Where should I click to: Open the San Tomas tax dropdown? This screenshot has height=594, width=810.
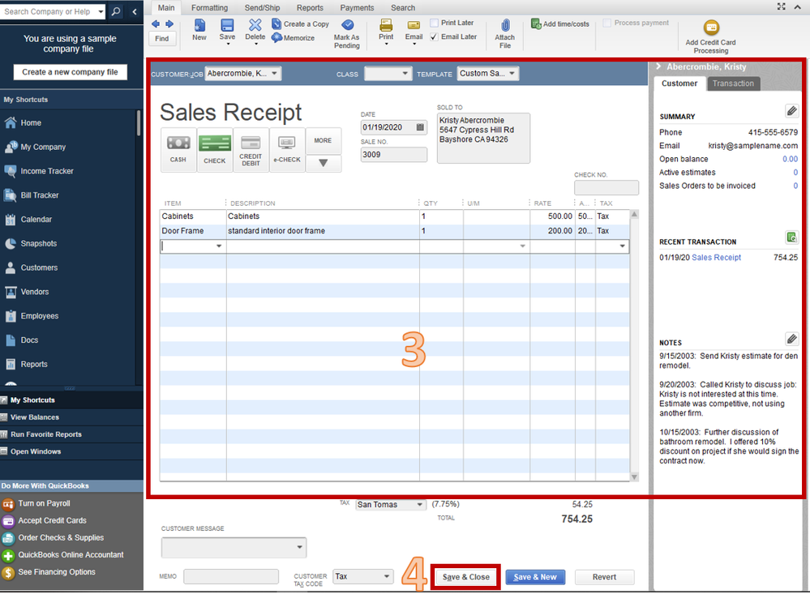419,505
